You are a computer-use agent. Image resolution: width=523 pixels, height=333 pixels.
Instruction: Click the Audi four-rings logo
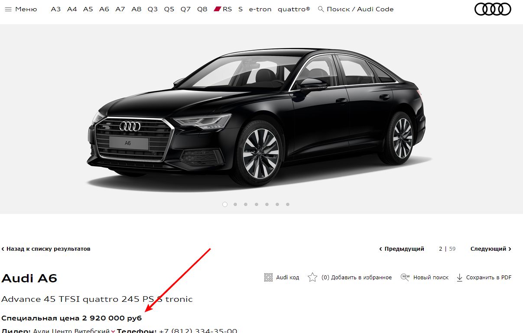(493, 9)
